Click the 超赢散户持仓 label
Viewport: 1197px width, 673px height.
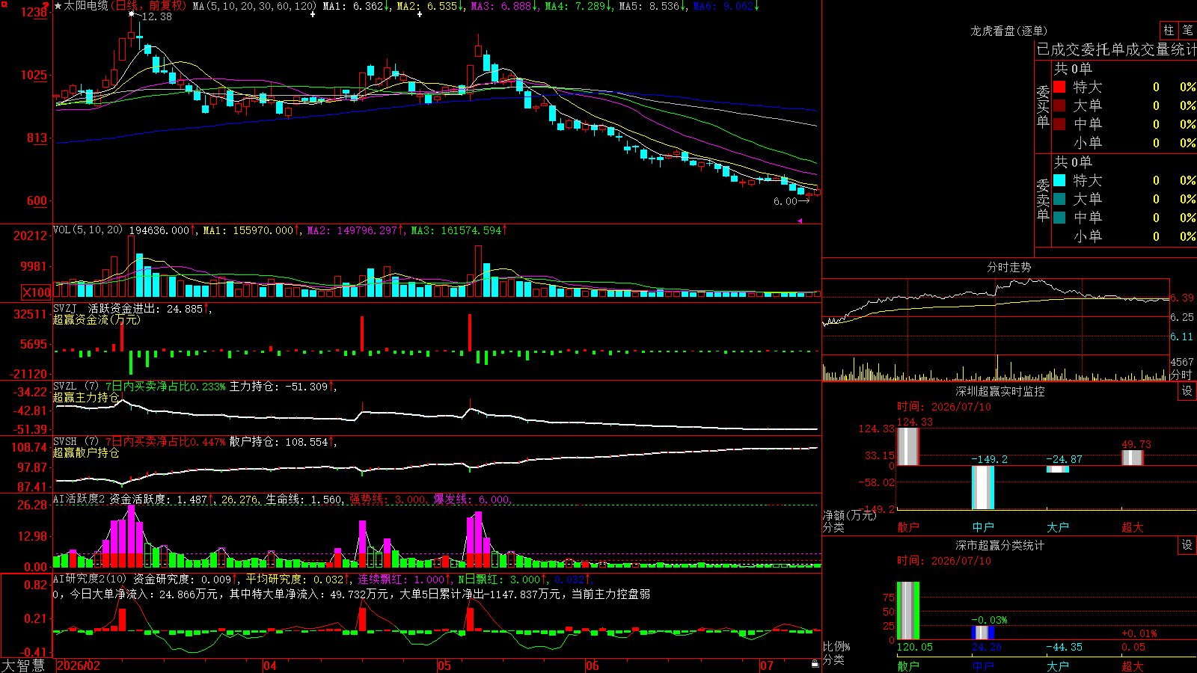tap(86, 452)
